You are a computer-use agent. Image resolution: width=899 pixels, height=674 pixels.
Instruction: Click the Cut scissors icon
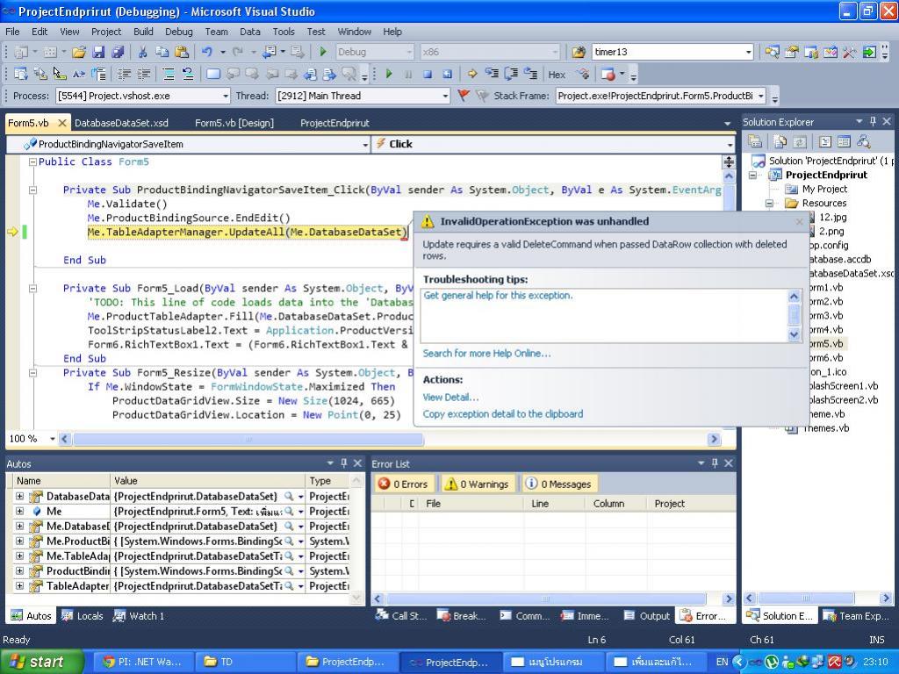[x=142, y=53]
